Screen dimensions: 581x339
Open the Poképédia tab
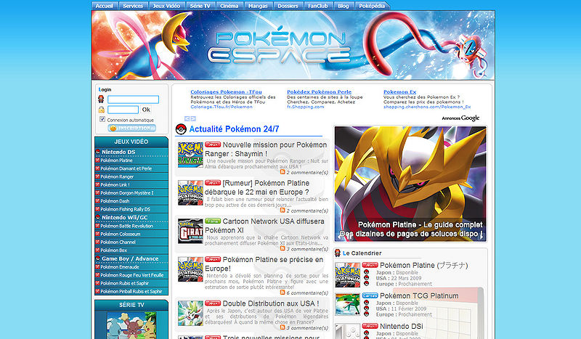click(372, 6)
